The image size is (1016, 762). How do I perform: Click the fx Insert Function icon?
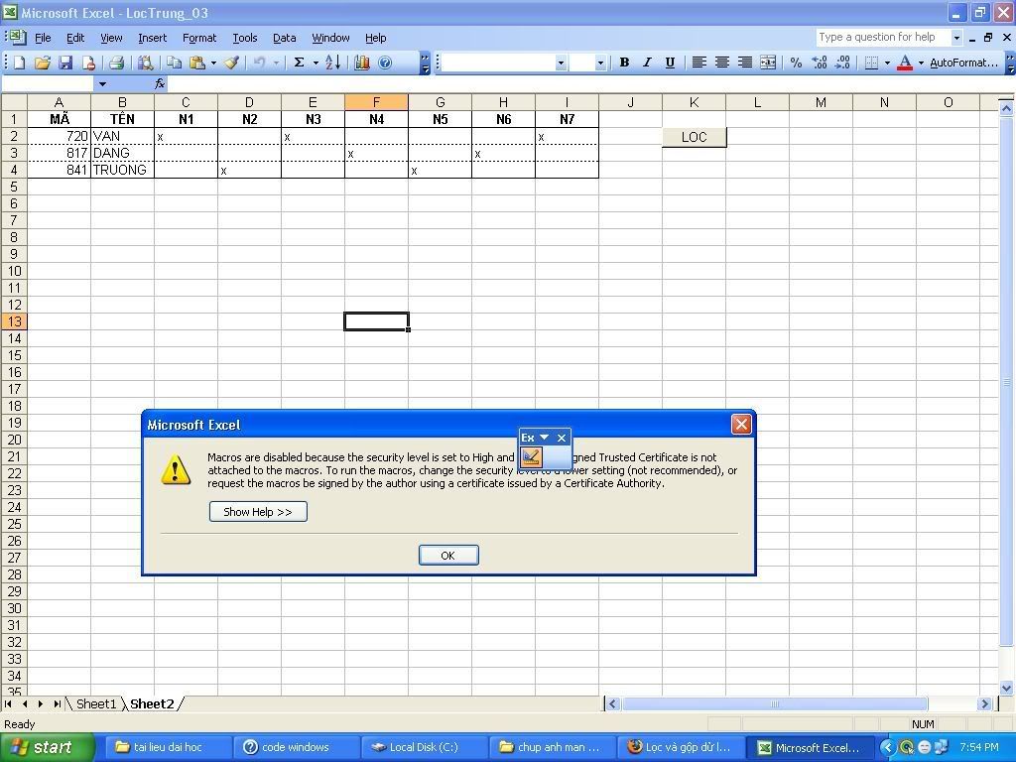160,83
